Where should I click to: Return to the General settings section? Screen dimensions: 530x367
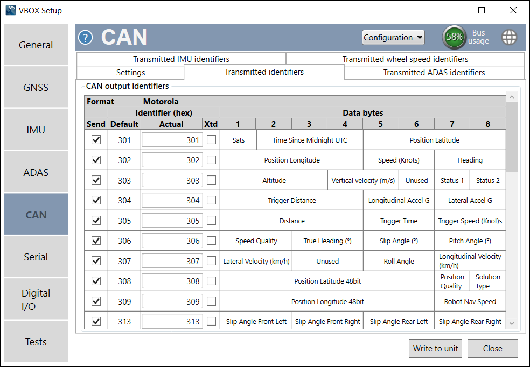coord(36,45)
